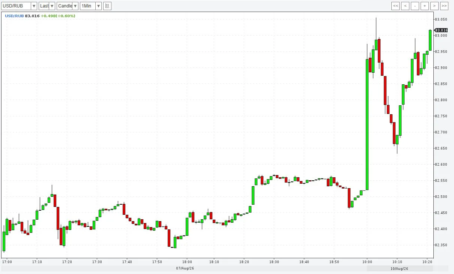Viewport: 454px width, 274px height.
Task: Jump to the earliest data with <<
Action: (x=395, y=6)
